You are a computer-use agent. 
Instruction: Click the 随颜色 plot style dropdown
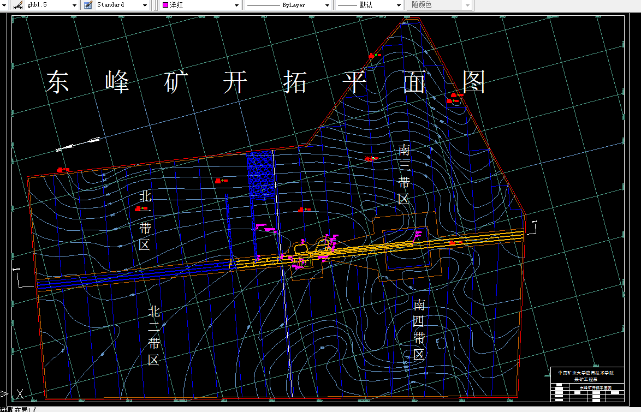tap(467, 5)
